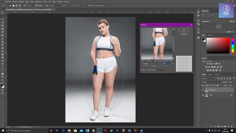Viewport: 236px width, 133px height.
Task: Click the Intersect with selection icon
Action: pos(20,6)
